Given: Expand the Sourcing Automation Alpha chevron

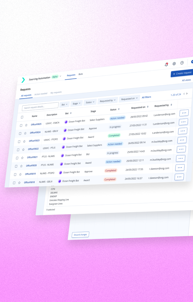Looking at the screenshot, I should pos(60,76).
